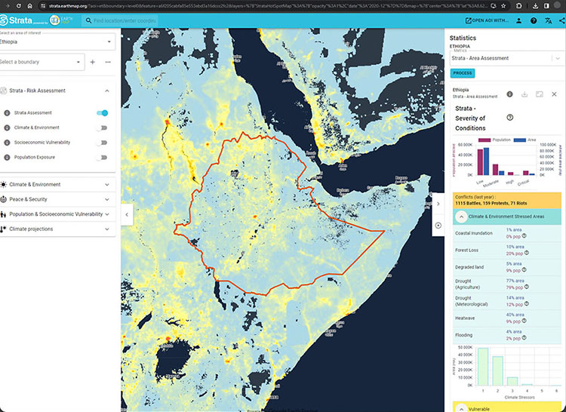Screen dimensions: 566x412
Task: Bookmark page with browser star icon
Action: [x=503, y=6]
